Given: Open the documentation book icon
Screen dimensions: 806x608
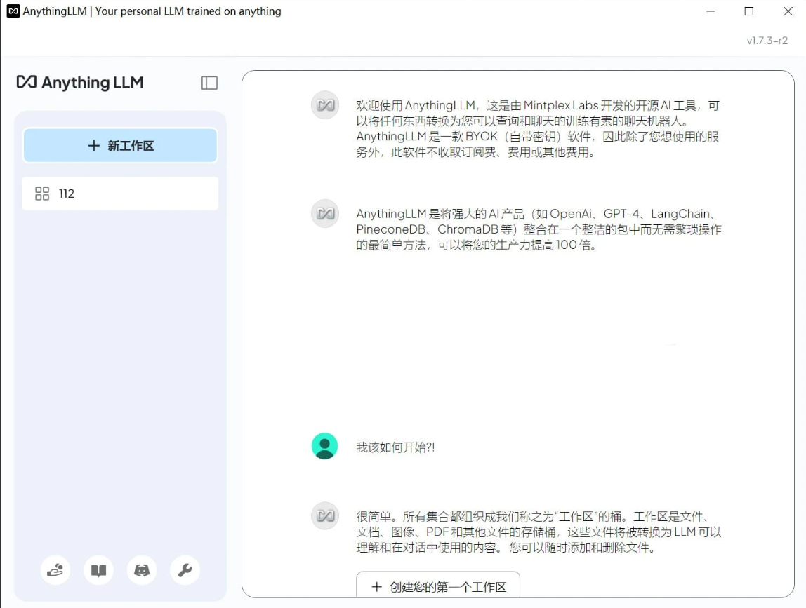Looking at the screenshot, I should tap(98, 570).
